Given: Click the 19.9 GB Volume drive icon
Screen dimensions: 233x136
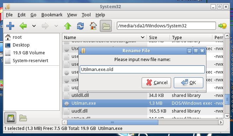Looking at the screenshot, I should coord(8,53).
